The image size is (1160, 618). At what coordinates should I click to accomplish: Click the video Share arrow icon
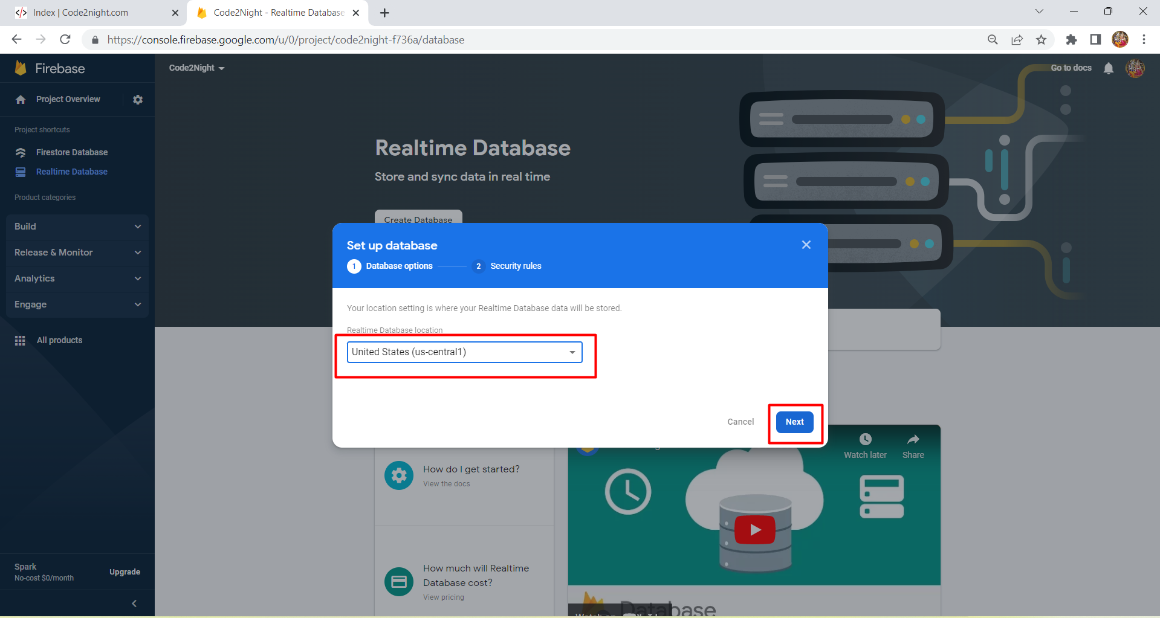pos(913,439)
